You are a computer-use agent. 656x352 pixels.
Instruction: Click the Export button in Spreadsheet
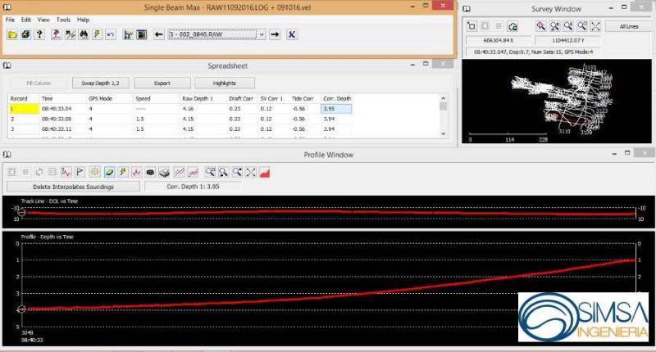tap(162, 83)
